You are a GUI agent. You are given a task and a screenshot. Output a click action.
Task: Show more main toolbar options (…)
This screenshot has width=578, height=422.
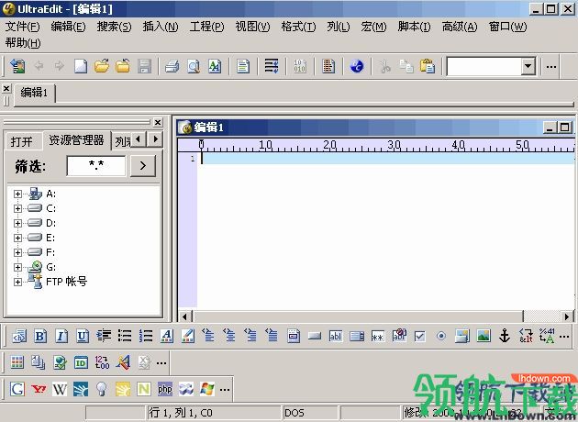[551, 67]
